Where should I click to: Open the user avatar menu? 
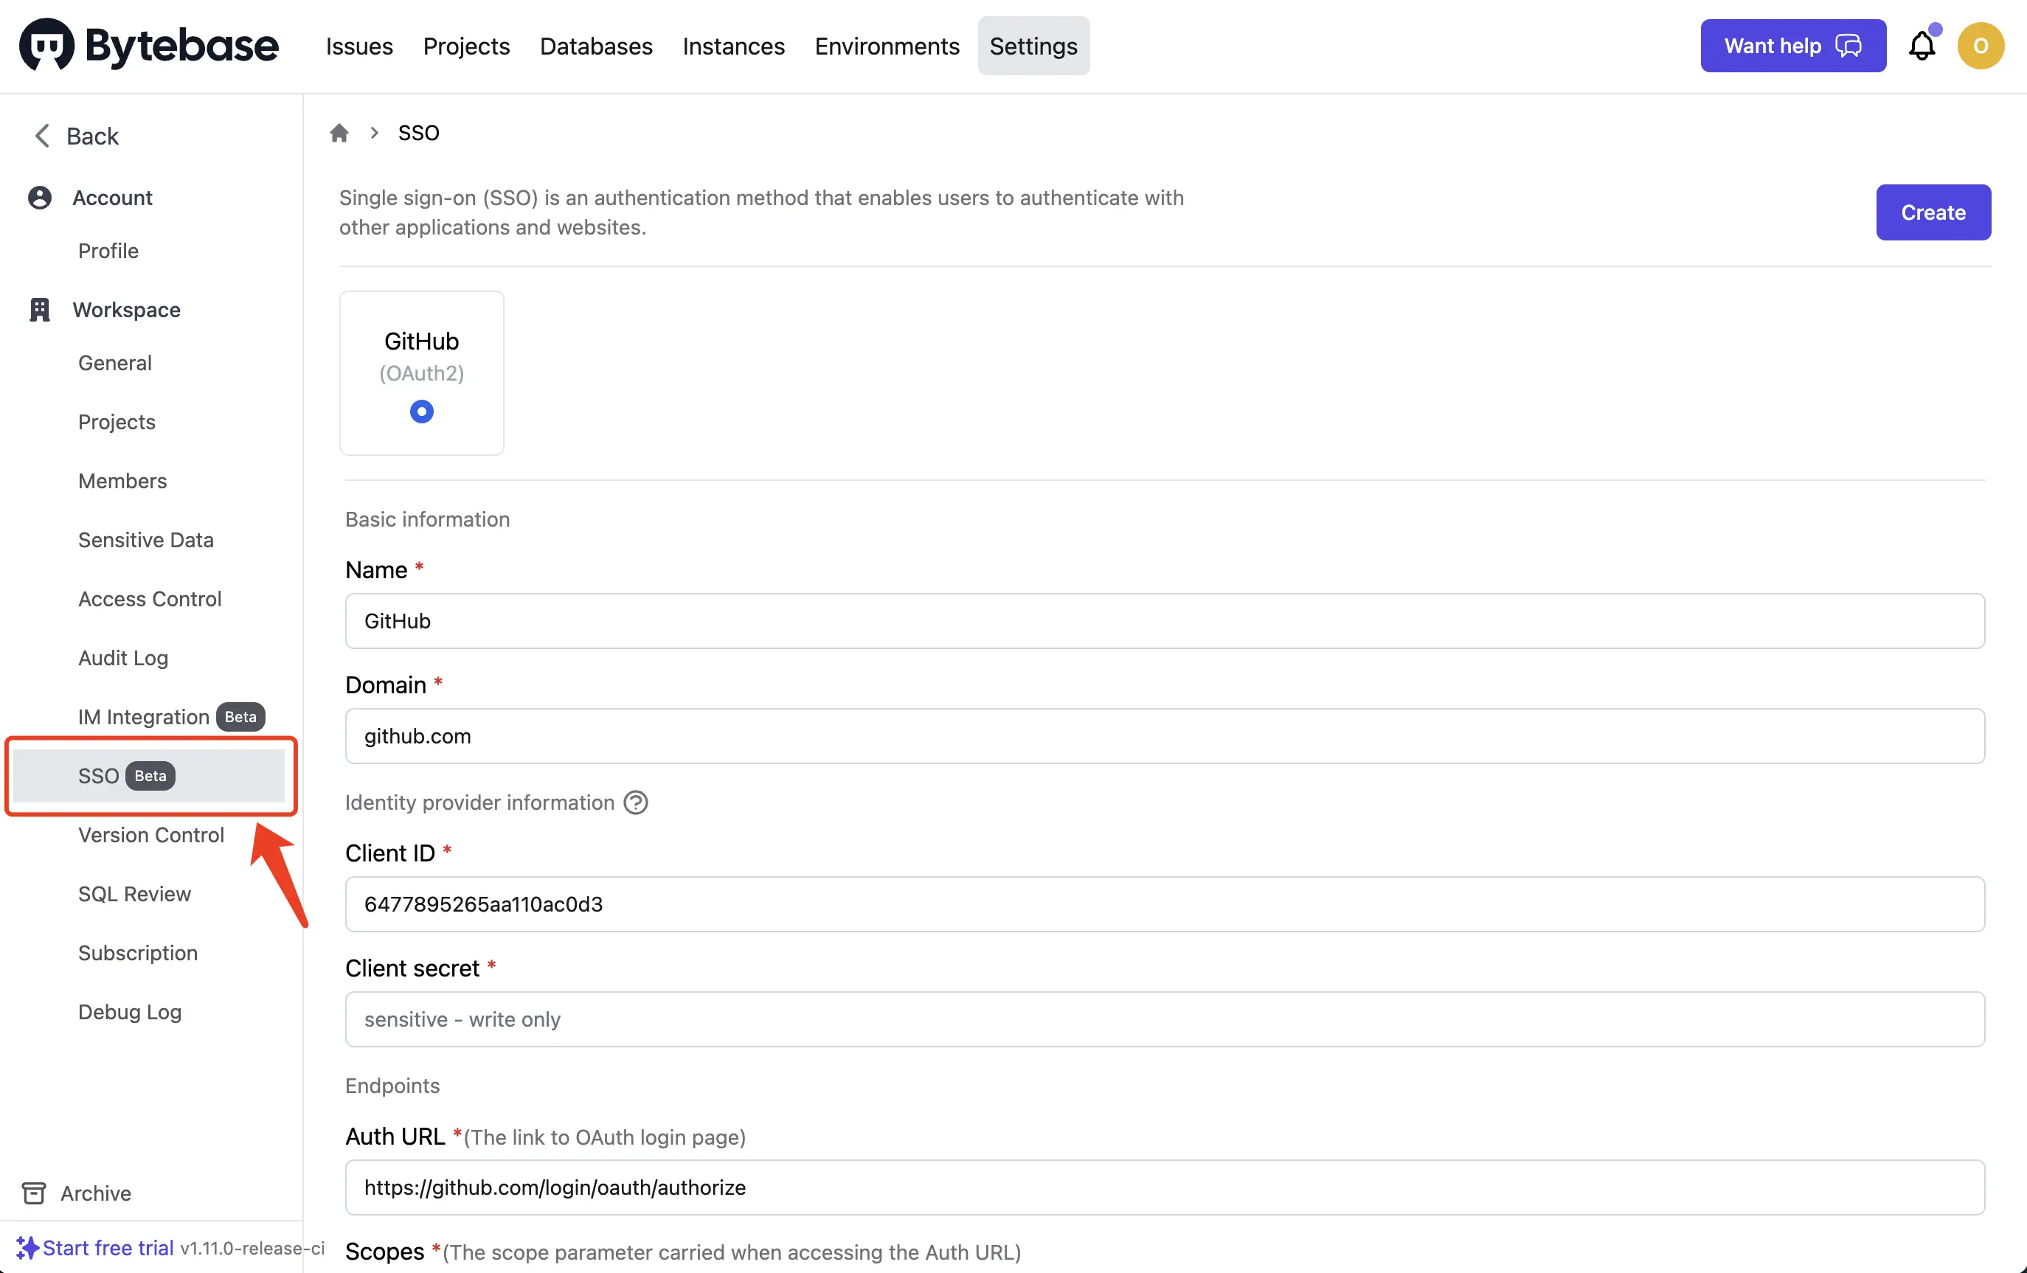click(1981, 46)
